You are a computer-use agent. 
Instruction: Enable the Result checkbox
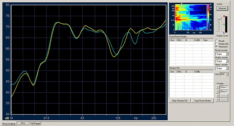pos(217,41)
